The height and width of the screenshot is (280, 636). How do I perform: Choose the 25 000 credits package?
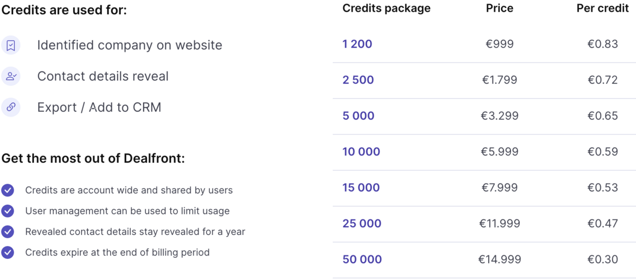362,223
